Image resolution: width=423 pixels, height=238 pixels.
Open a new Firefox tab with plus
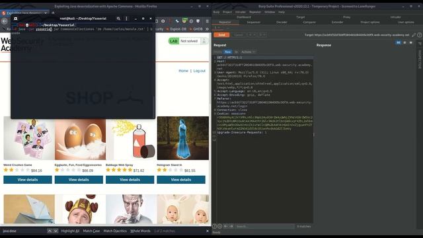coord(53,13)
